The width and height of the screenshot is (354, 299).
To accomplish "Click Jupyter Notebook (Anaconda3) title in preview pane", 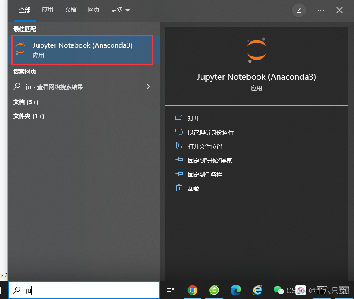I will (257, 77).
